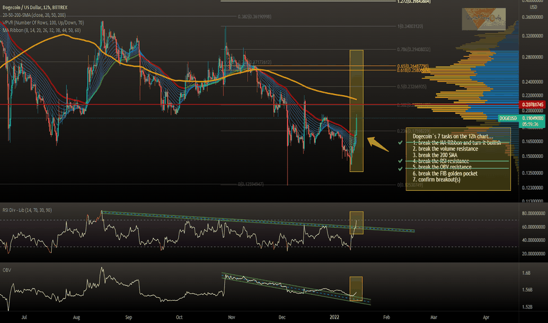Click the 0(0.12530749) Fibonacci label

410,185
